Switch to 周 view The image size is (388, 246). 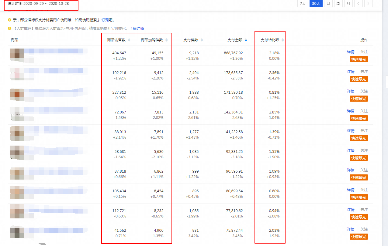point(338,4)
